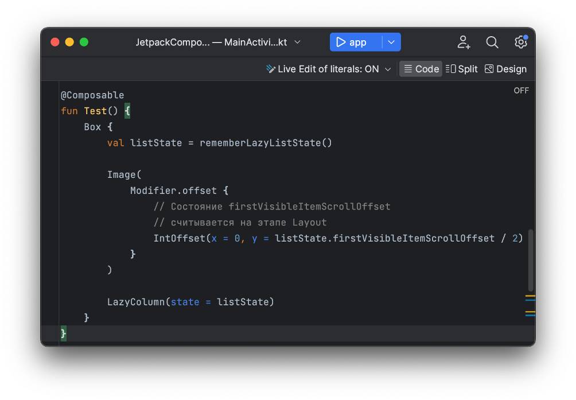Jump to the top yellow warning stripe marker

coord(530,296)
